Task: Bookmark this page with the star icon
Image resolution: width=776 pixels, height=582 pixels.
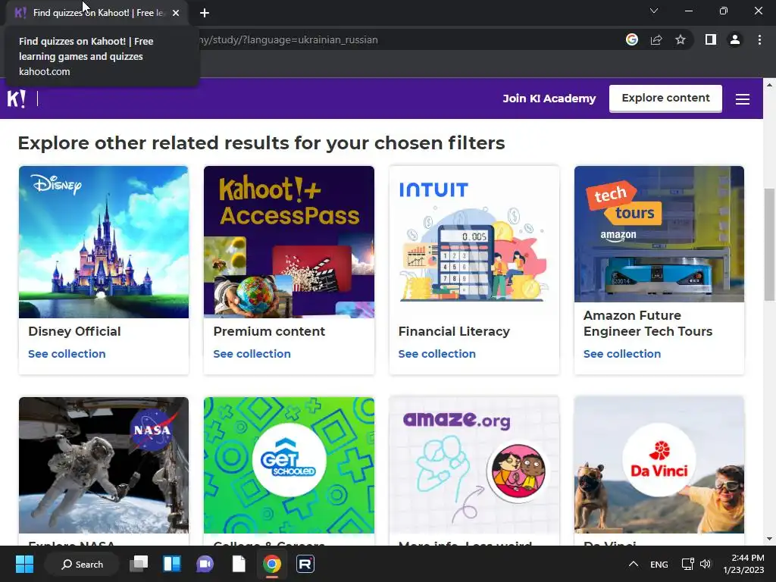Action: coord(681,39)
